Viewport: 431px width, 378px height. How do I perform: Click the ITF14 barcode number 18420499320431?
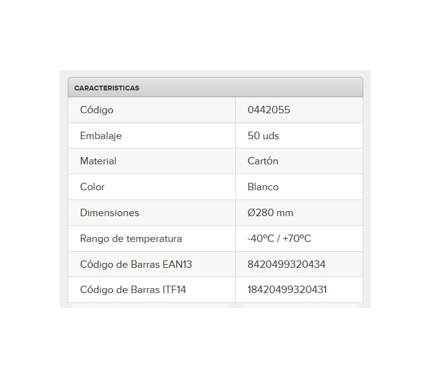pyautogui.click(x=287, y=290)
